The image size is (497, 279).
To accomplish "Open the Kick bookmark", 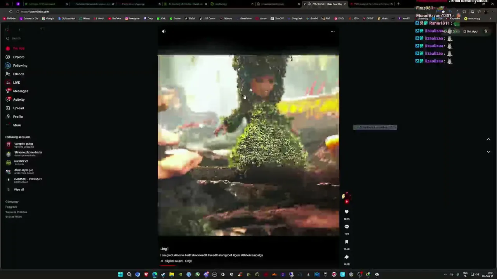I will point(162,19).
